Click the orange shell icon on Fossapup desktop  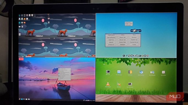(x=24, y=19)
